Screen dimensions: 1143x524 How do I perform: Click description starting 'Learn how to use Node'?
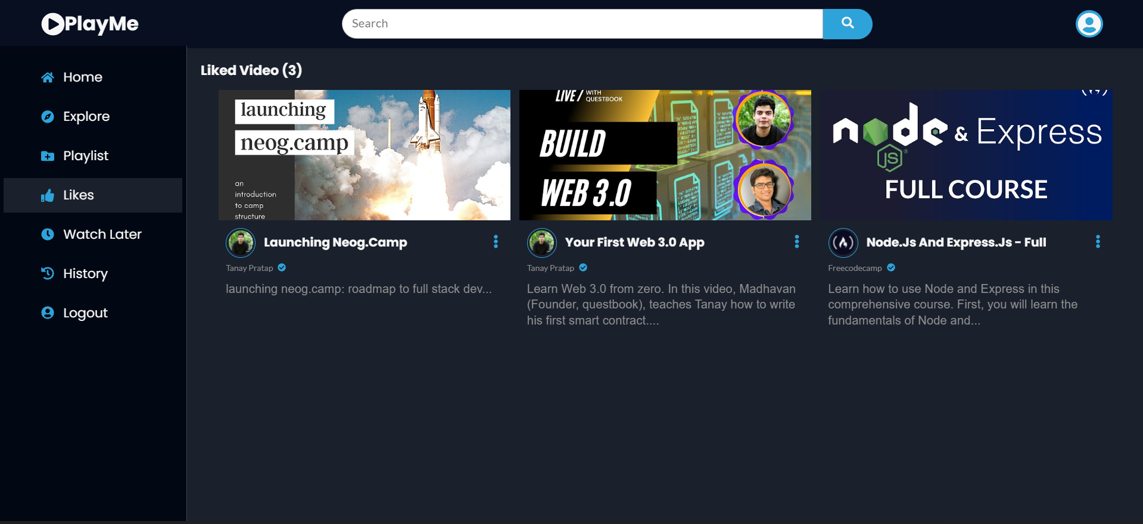953,304
